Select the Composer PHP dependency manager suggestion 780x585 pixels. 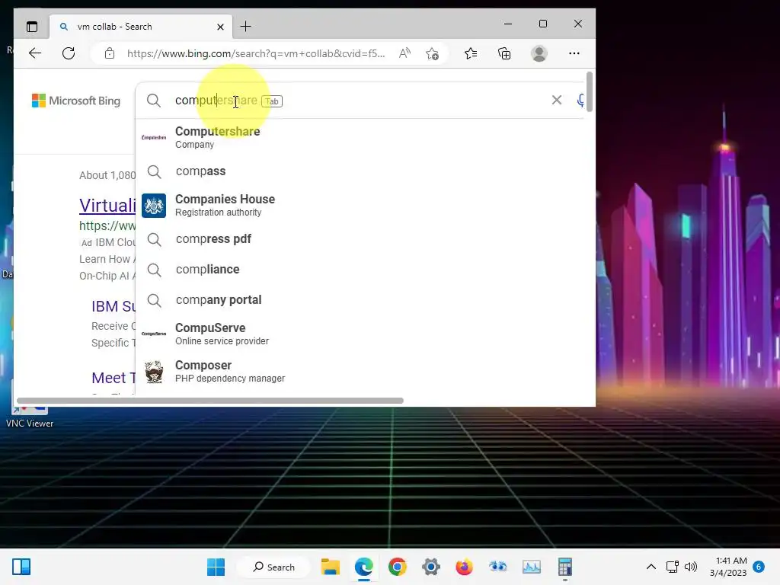click(x=360, y=371)
